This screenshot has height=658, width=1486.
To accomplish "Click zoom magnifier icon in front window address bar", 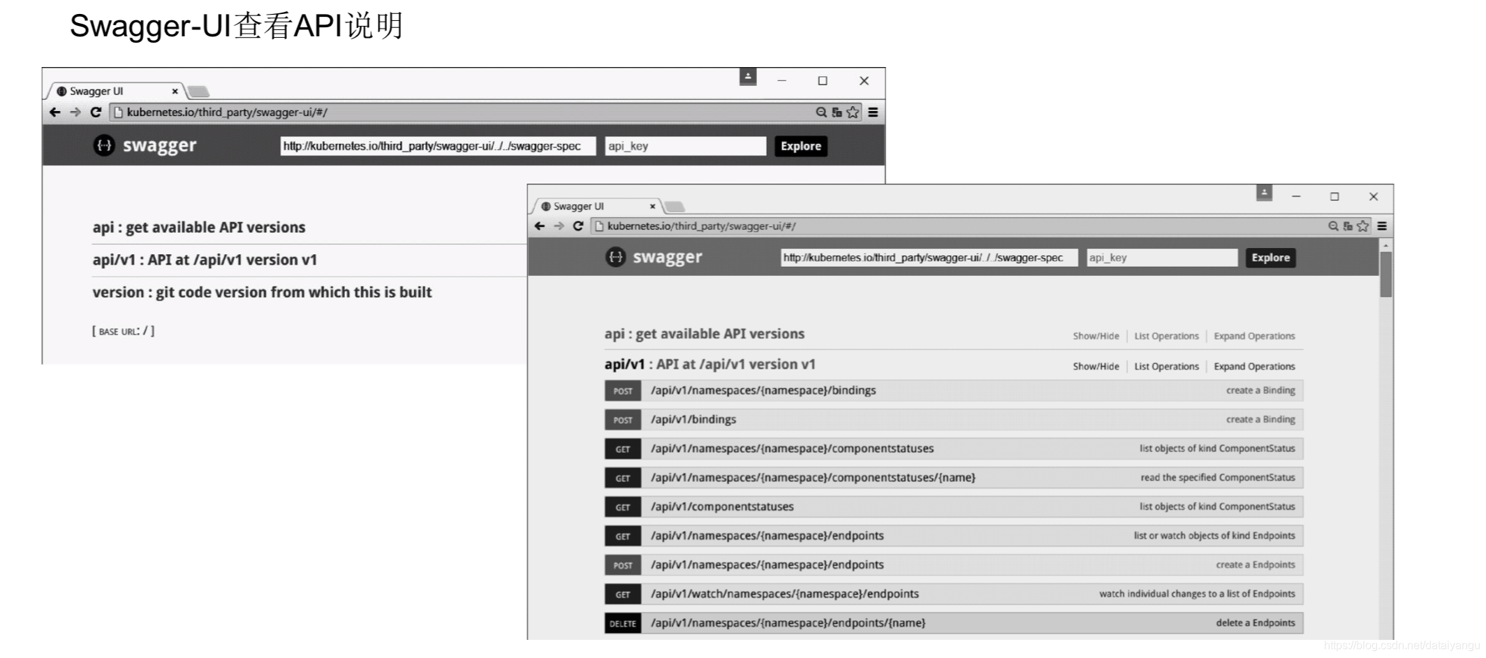I will click(1333, 226).
